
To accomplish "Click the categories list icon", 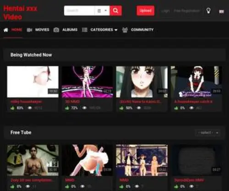I will pyautogui.click(x=85, y=30).
